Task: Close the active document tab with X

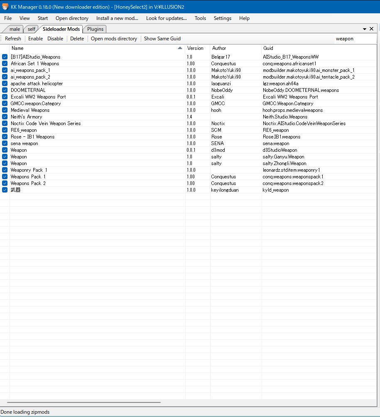Action: click(x=372, y=29)
